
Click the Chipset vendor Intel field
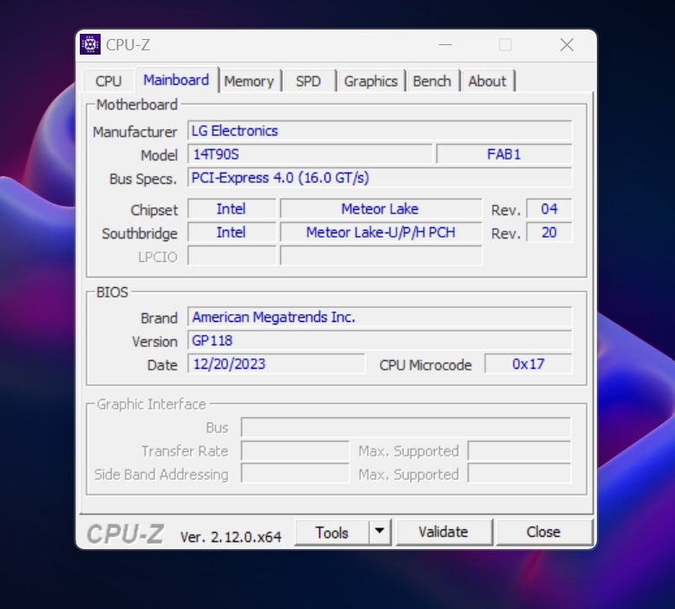[x=232, y=209]
